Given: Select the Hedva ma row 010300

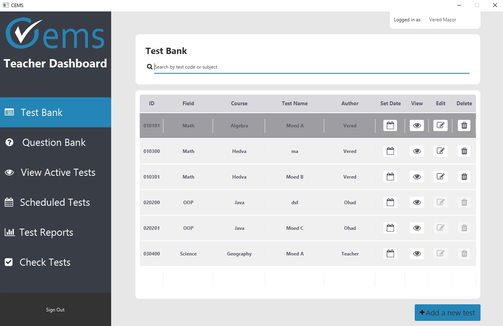Looking at the screenshot, I should 307,151.
